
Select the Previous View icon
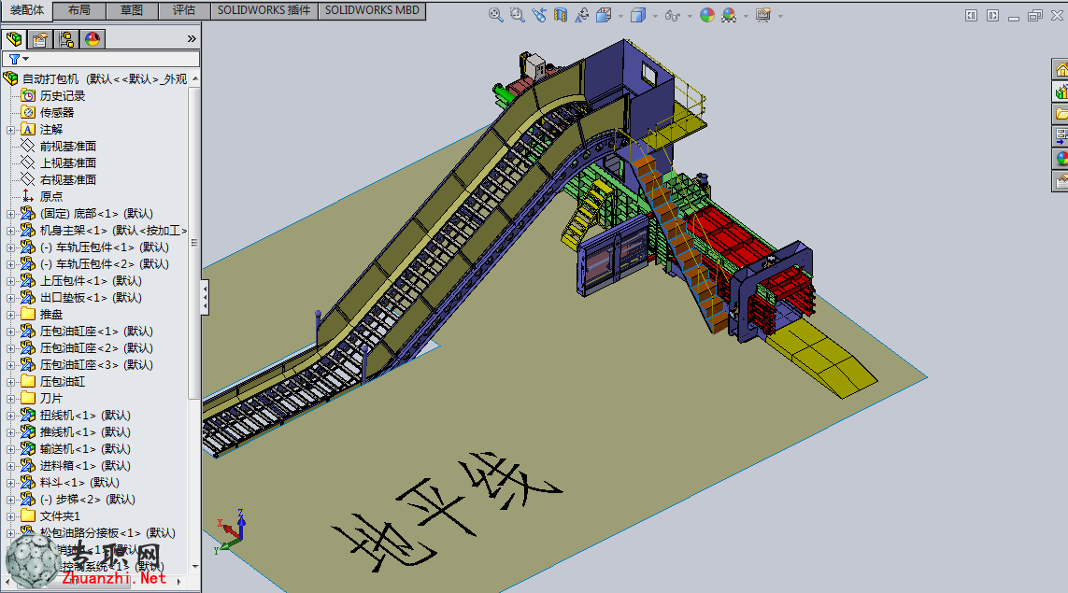[x=539, y=15]
